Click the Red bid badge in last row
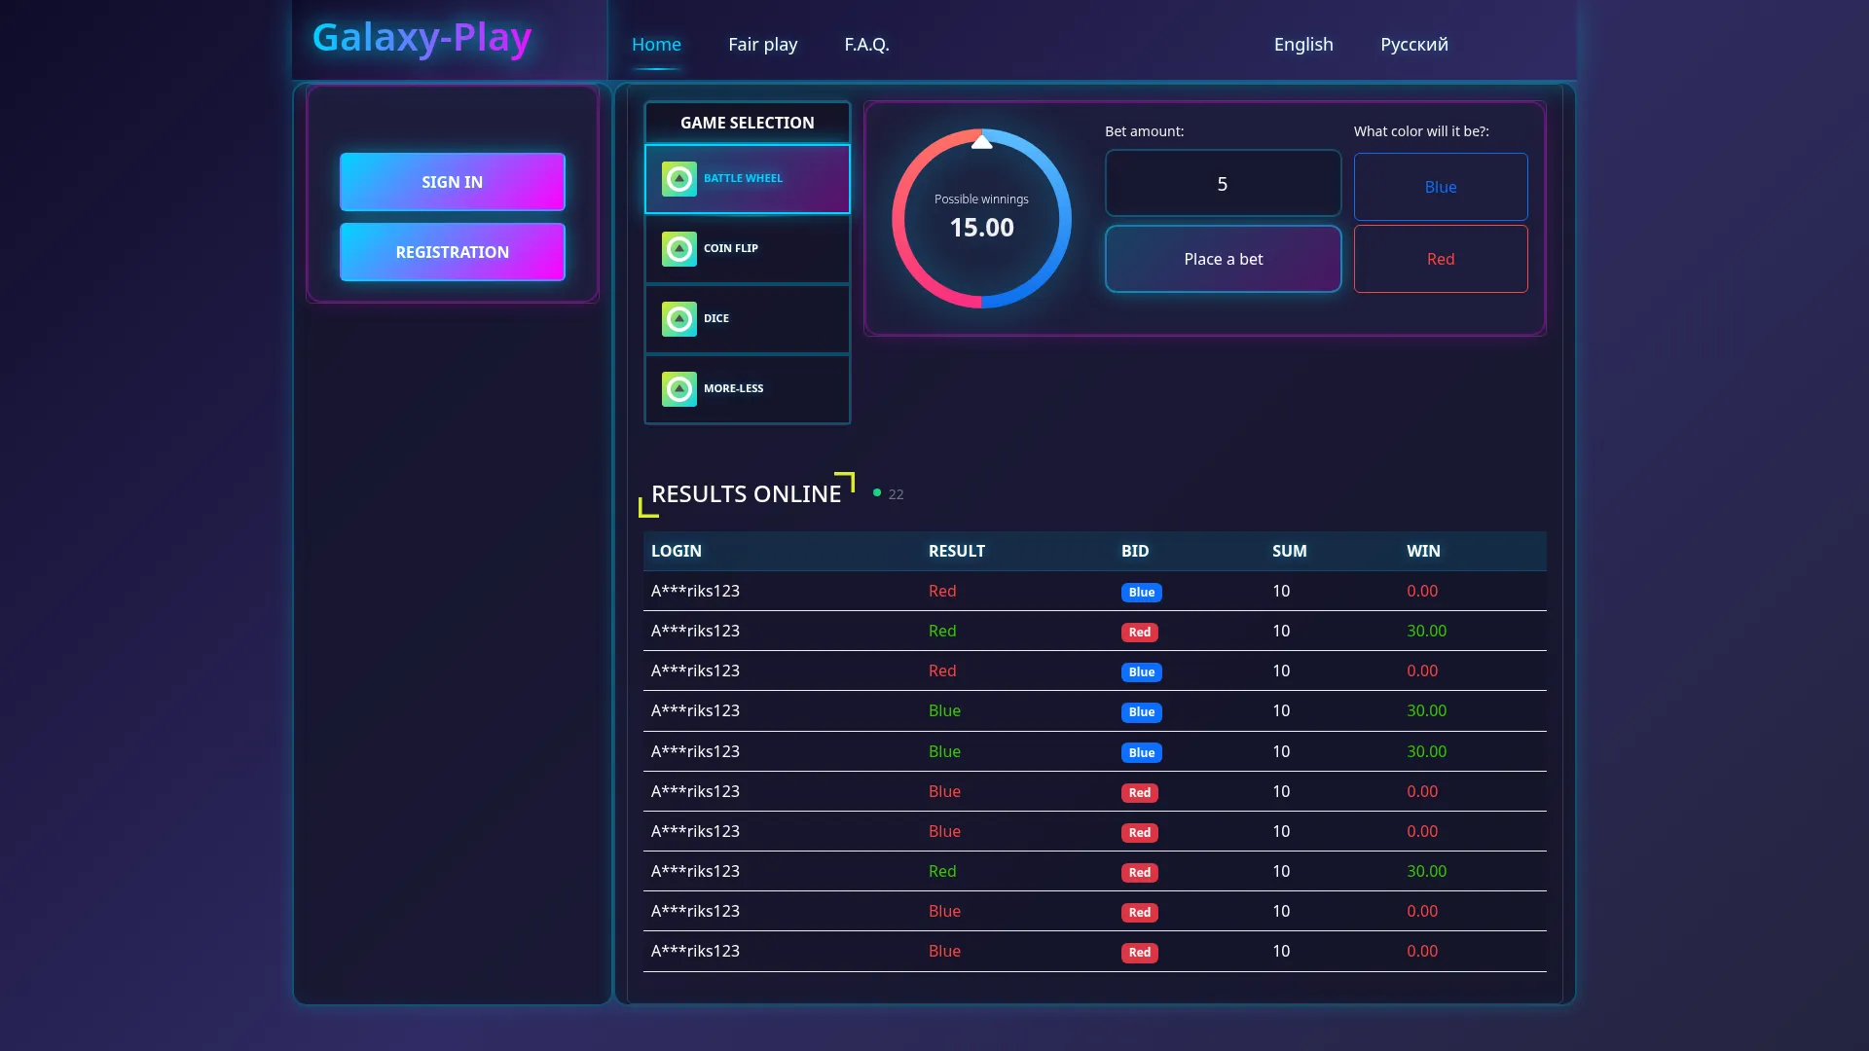The height and width of the screenshot is (1051, 1869). (1140, 952)
